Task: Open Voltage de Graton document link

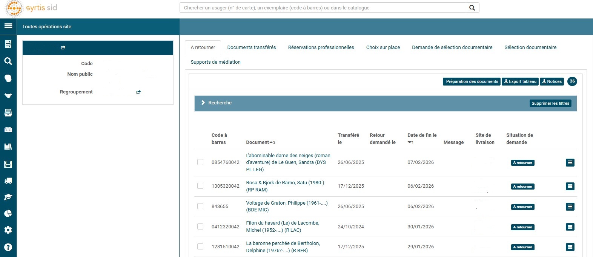Action: pyautogui.click(x=287, y=207)
